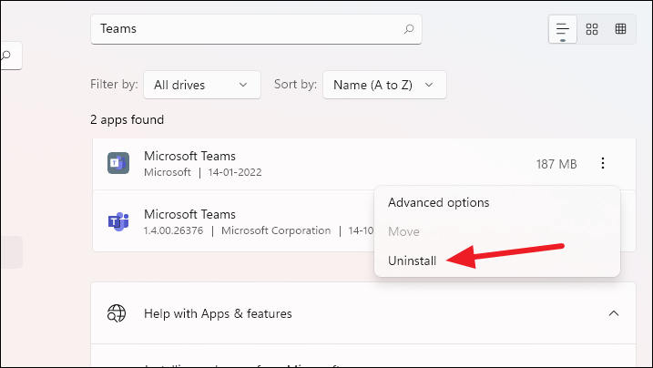Click the search magnifier icon in Teams field
Image resolution: width=653 pixels, height=368 pixels.
click(409, 29)
